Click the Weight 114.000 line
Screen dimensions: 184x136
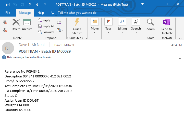coord(17,105)
